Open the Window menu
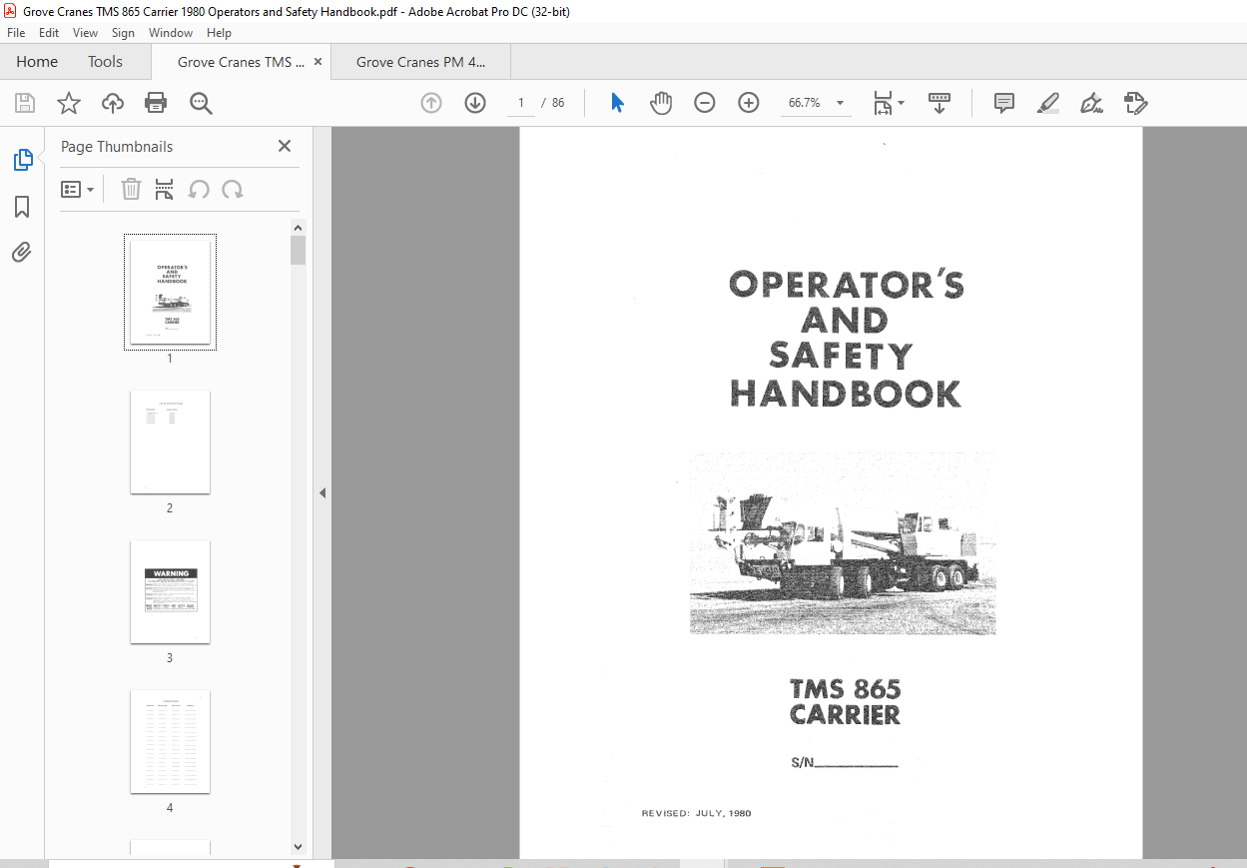 click(x=171, y=33)
